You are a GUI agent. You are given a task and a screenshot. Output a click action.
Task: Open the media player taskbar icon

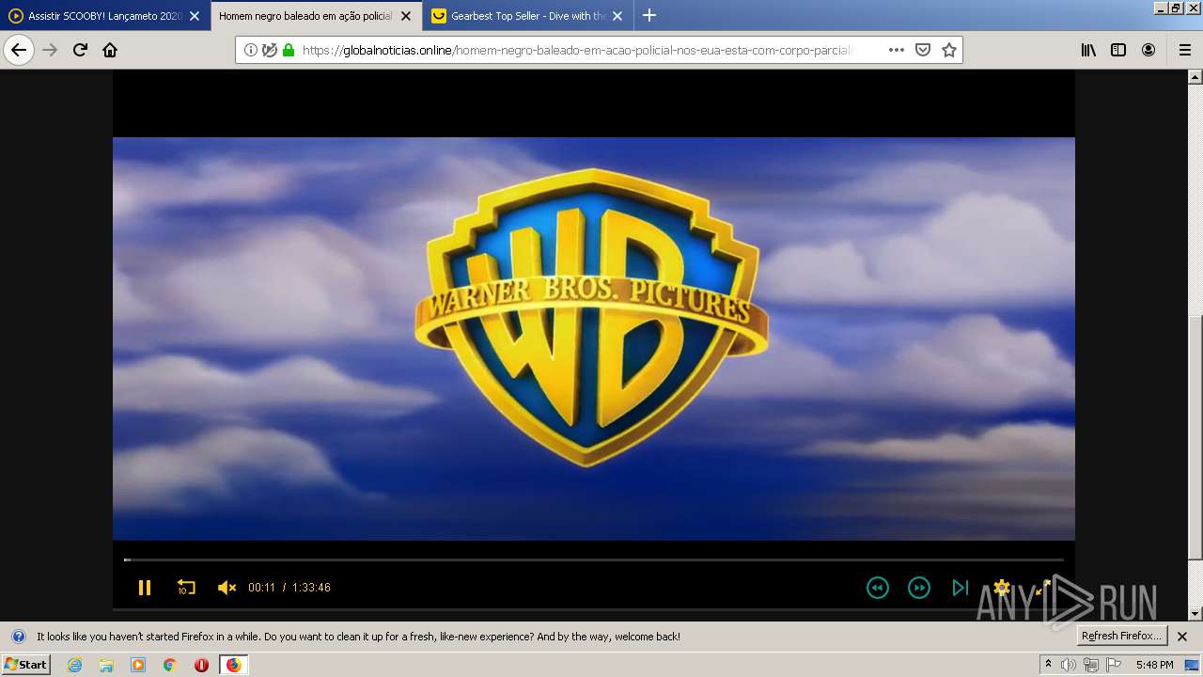click(x=138, y=665)
